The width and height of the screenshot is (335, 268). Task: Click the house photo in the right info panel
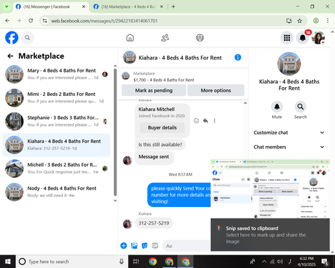point(289,64)
